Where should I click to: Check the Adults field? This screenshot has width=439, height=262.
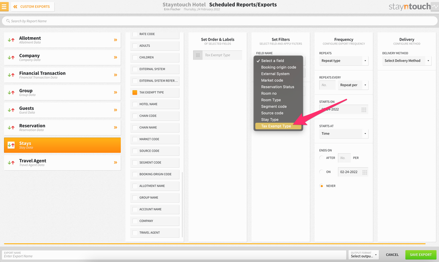coord(135,46)
